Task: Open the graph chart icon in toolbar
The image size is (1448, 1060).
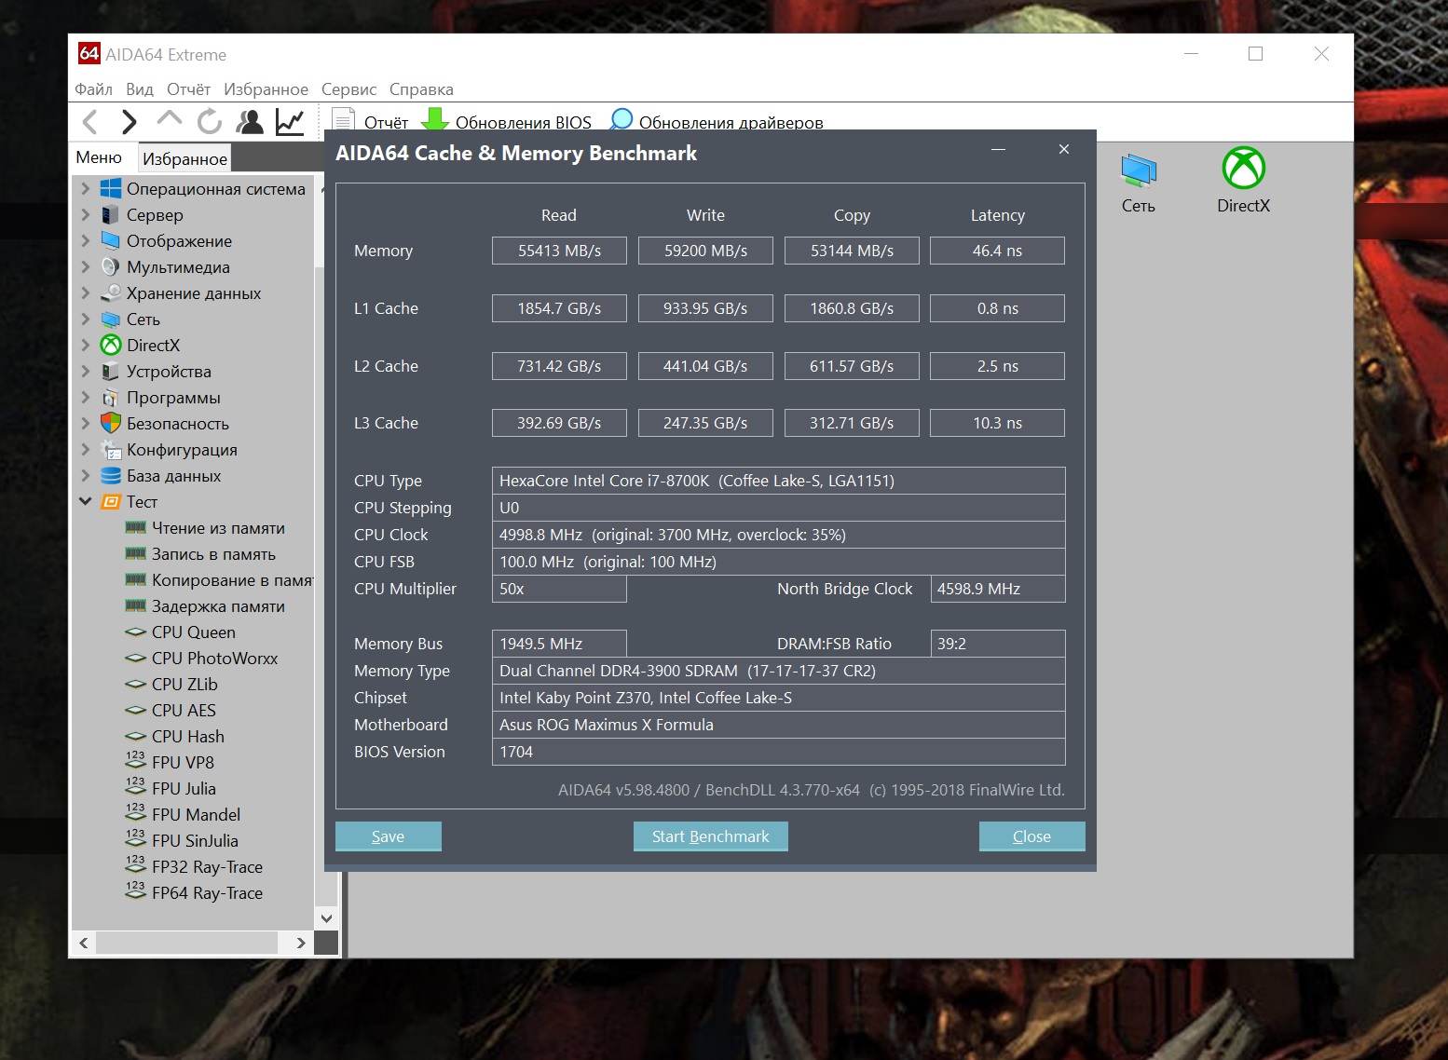Action: click(x=290, y=122)
